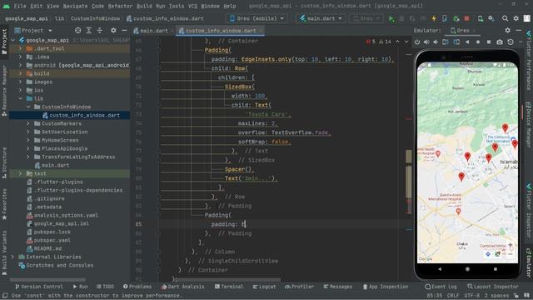Open Search Everywhere magnifier icon

point(506,18)
